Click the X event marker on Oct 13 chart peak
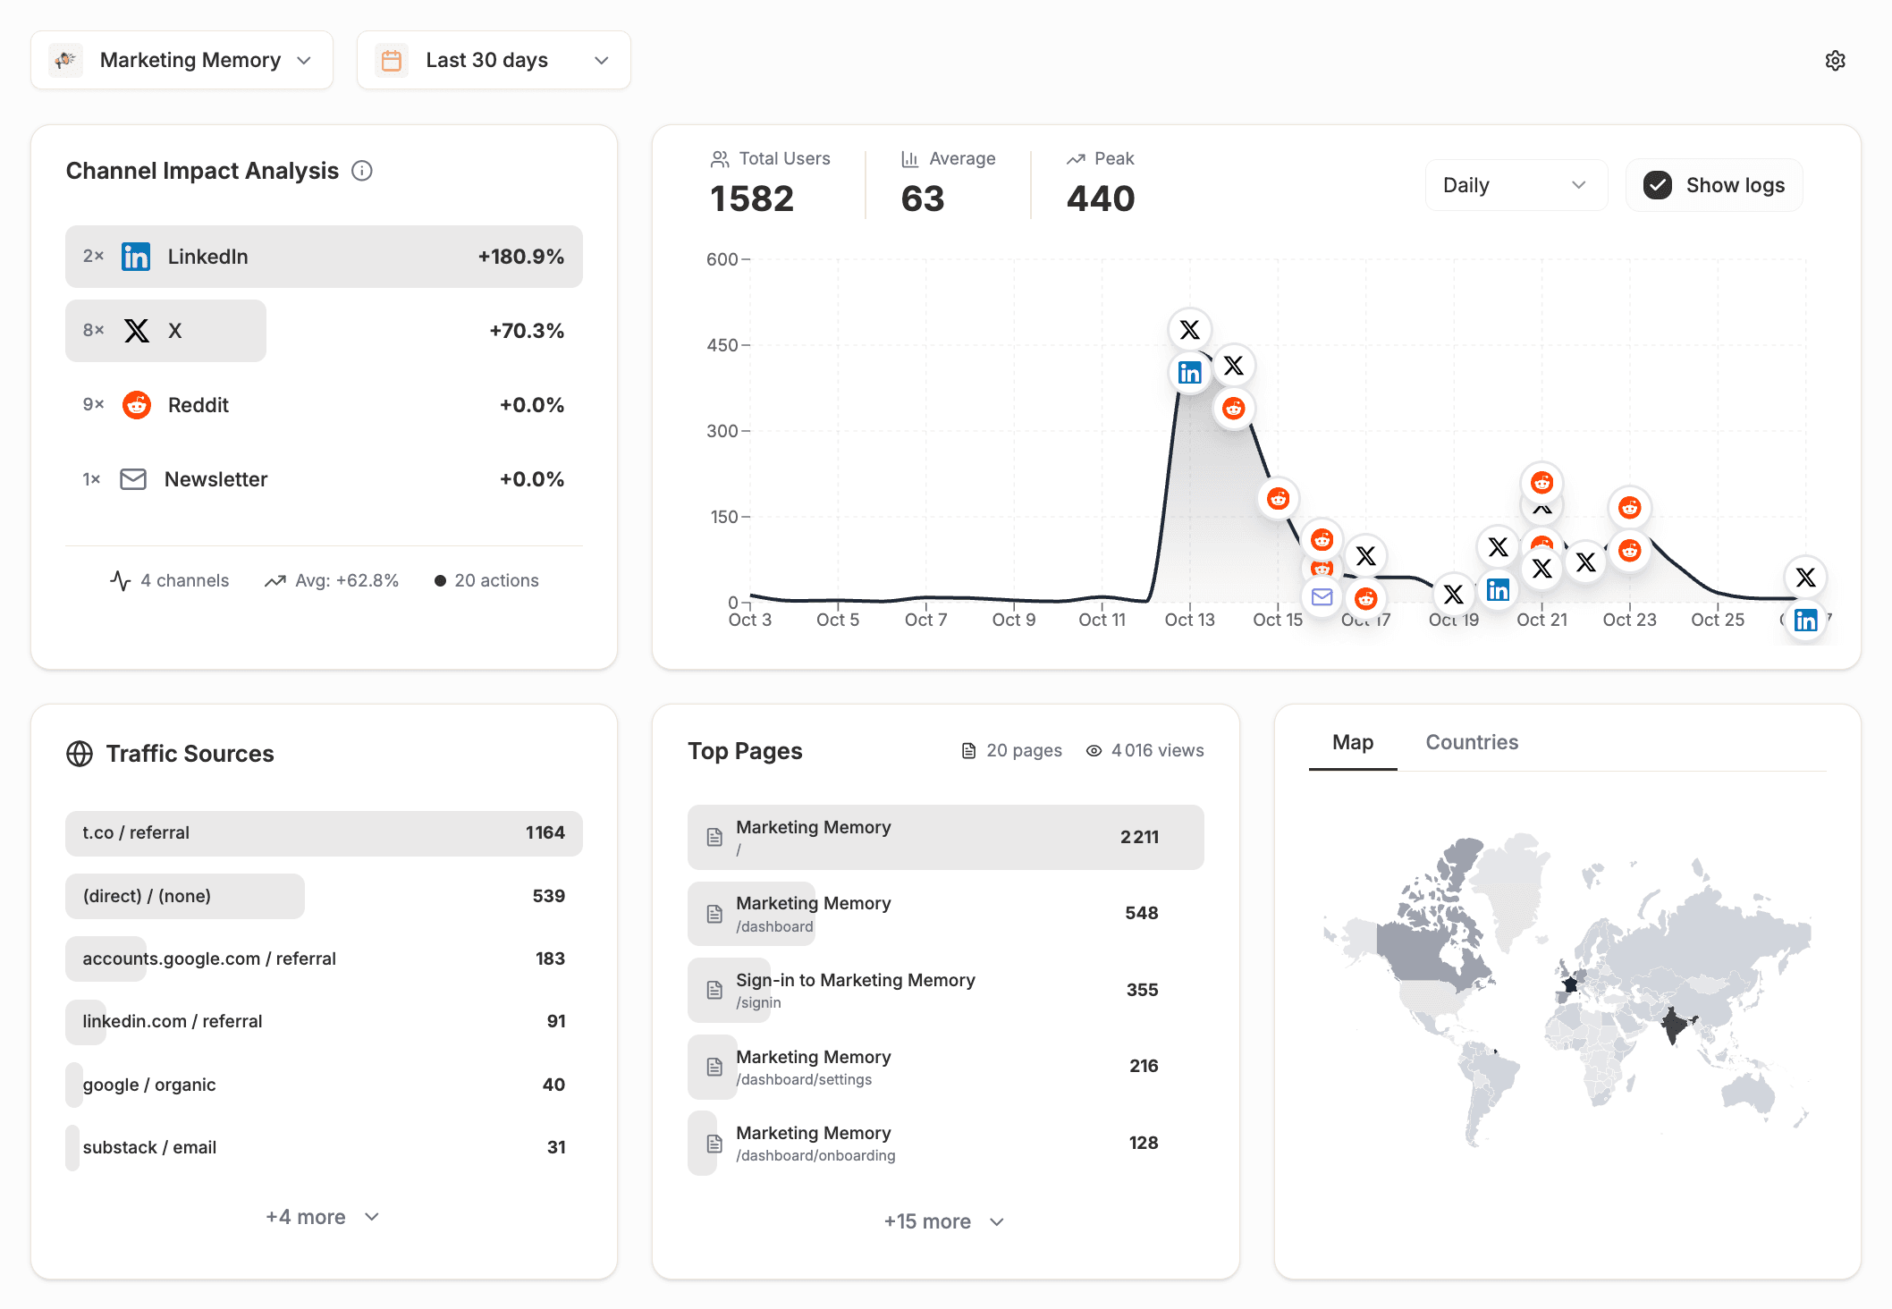The width and height of the screenshot is (1892, 1309). (1189, 329)
